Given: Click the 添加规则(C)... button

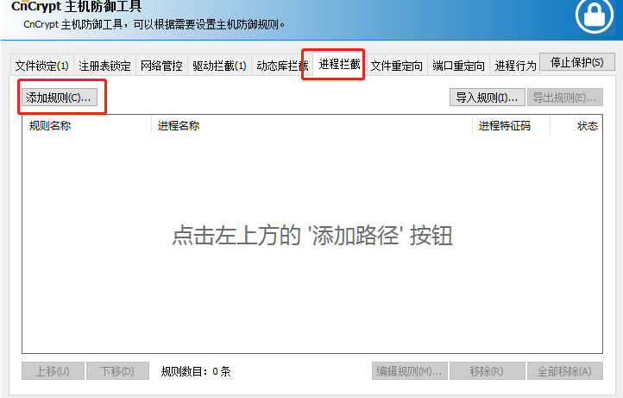Looking at the screenshot, I should click(x=58, y=98).
